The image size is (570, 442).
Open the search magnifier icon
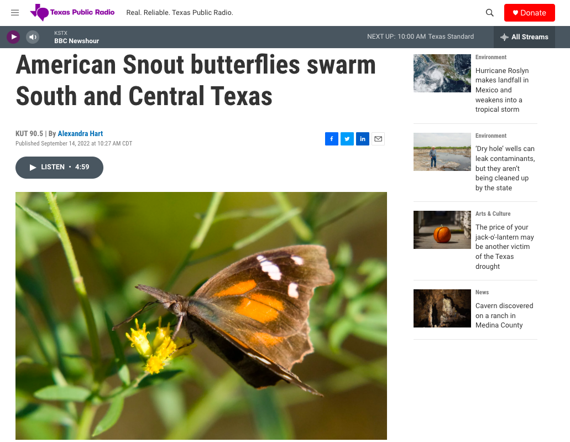coord(490,13)
